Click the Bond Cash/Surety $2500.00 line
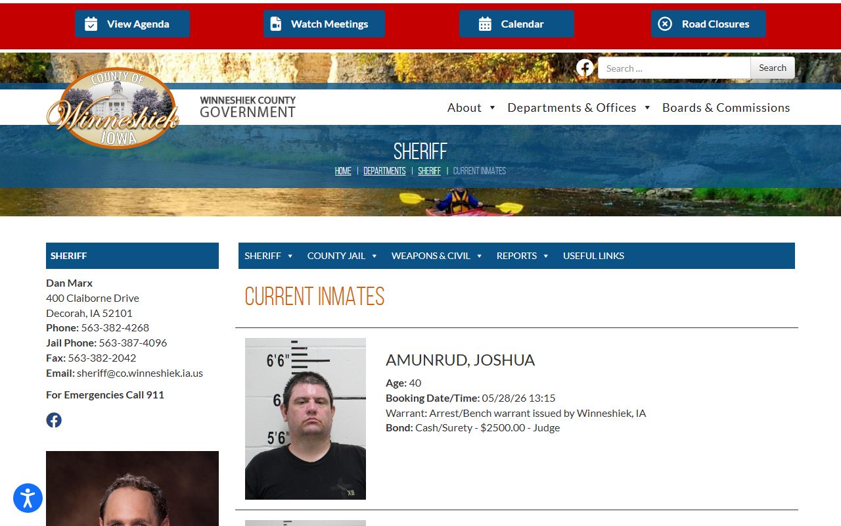 472,427
